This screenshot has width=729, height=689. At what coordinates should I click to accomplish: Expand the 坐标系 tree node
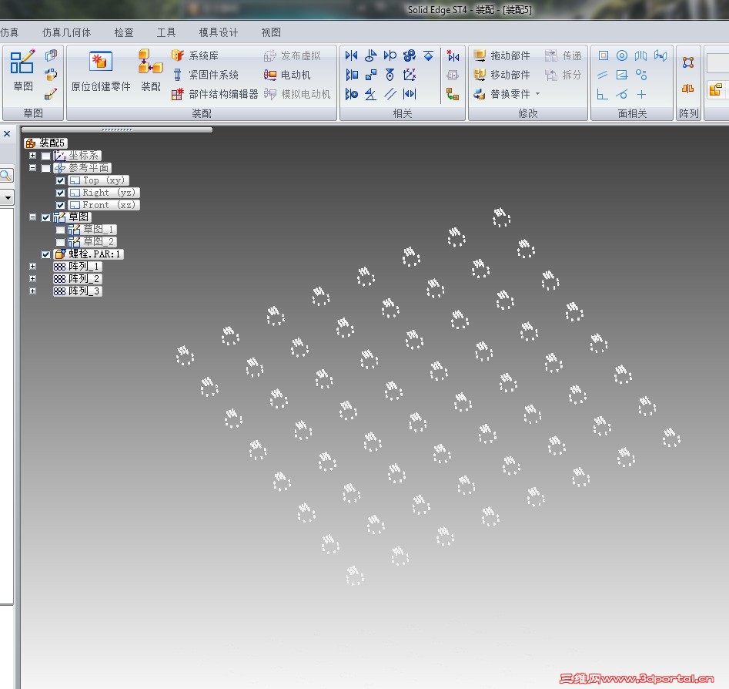click(32, 156)
